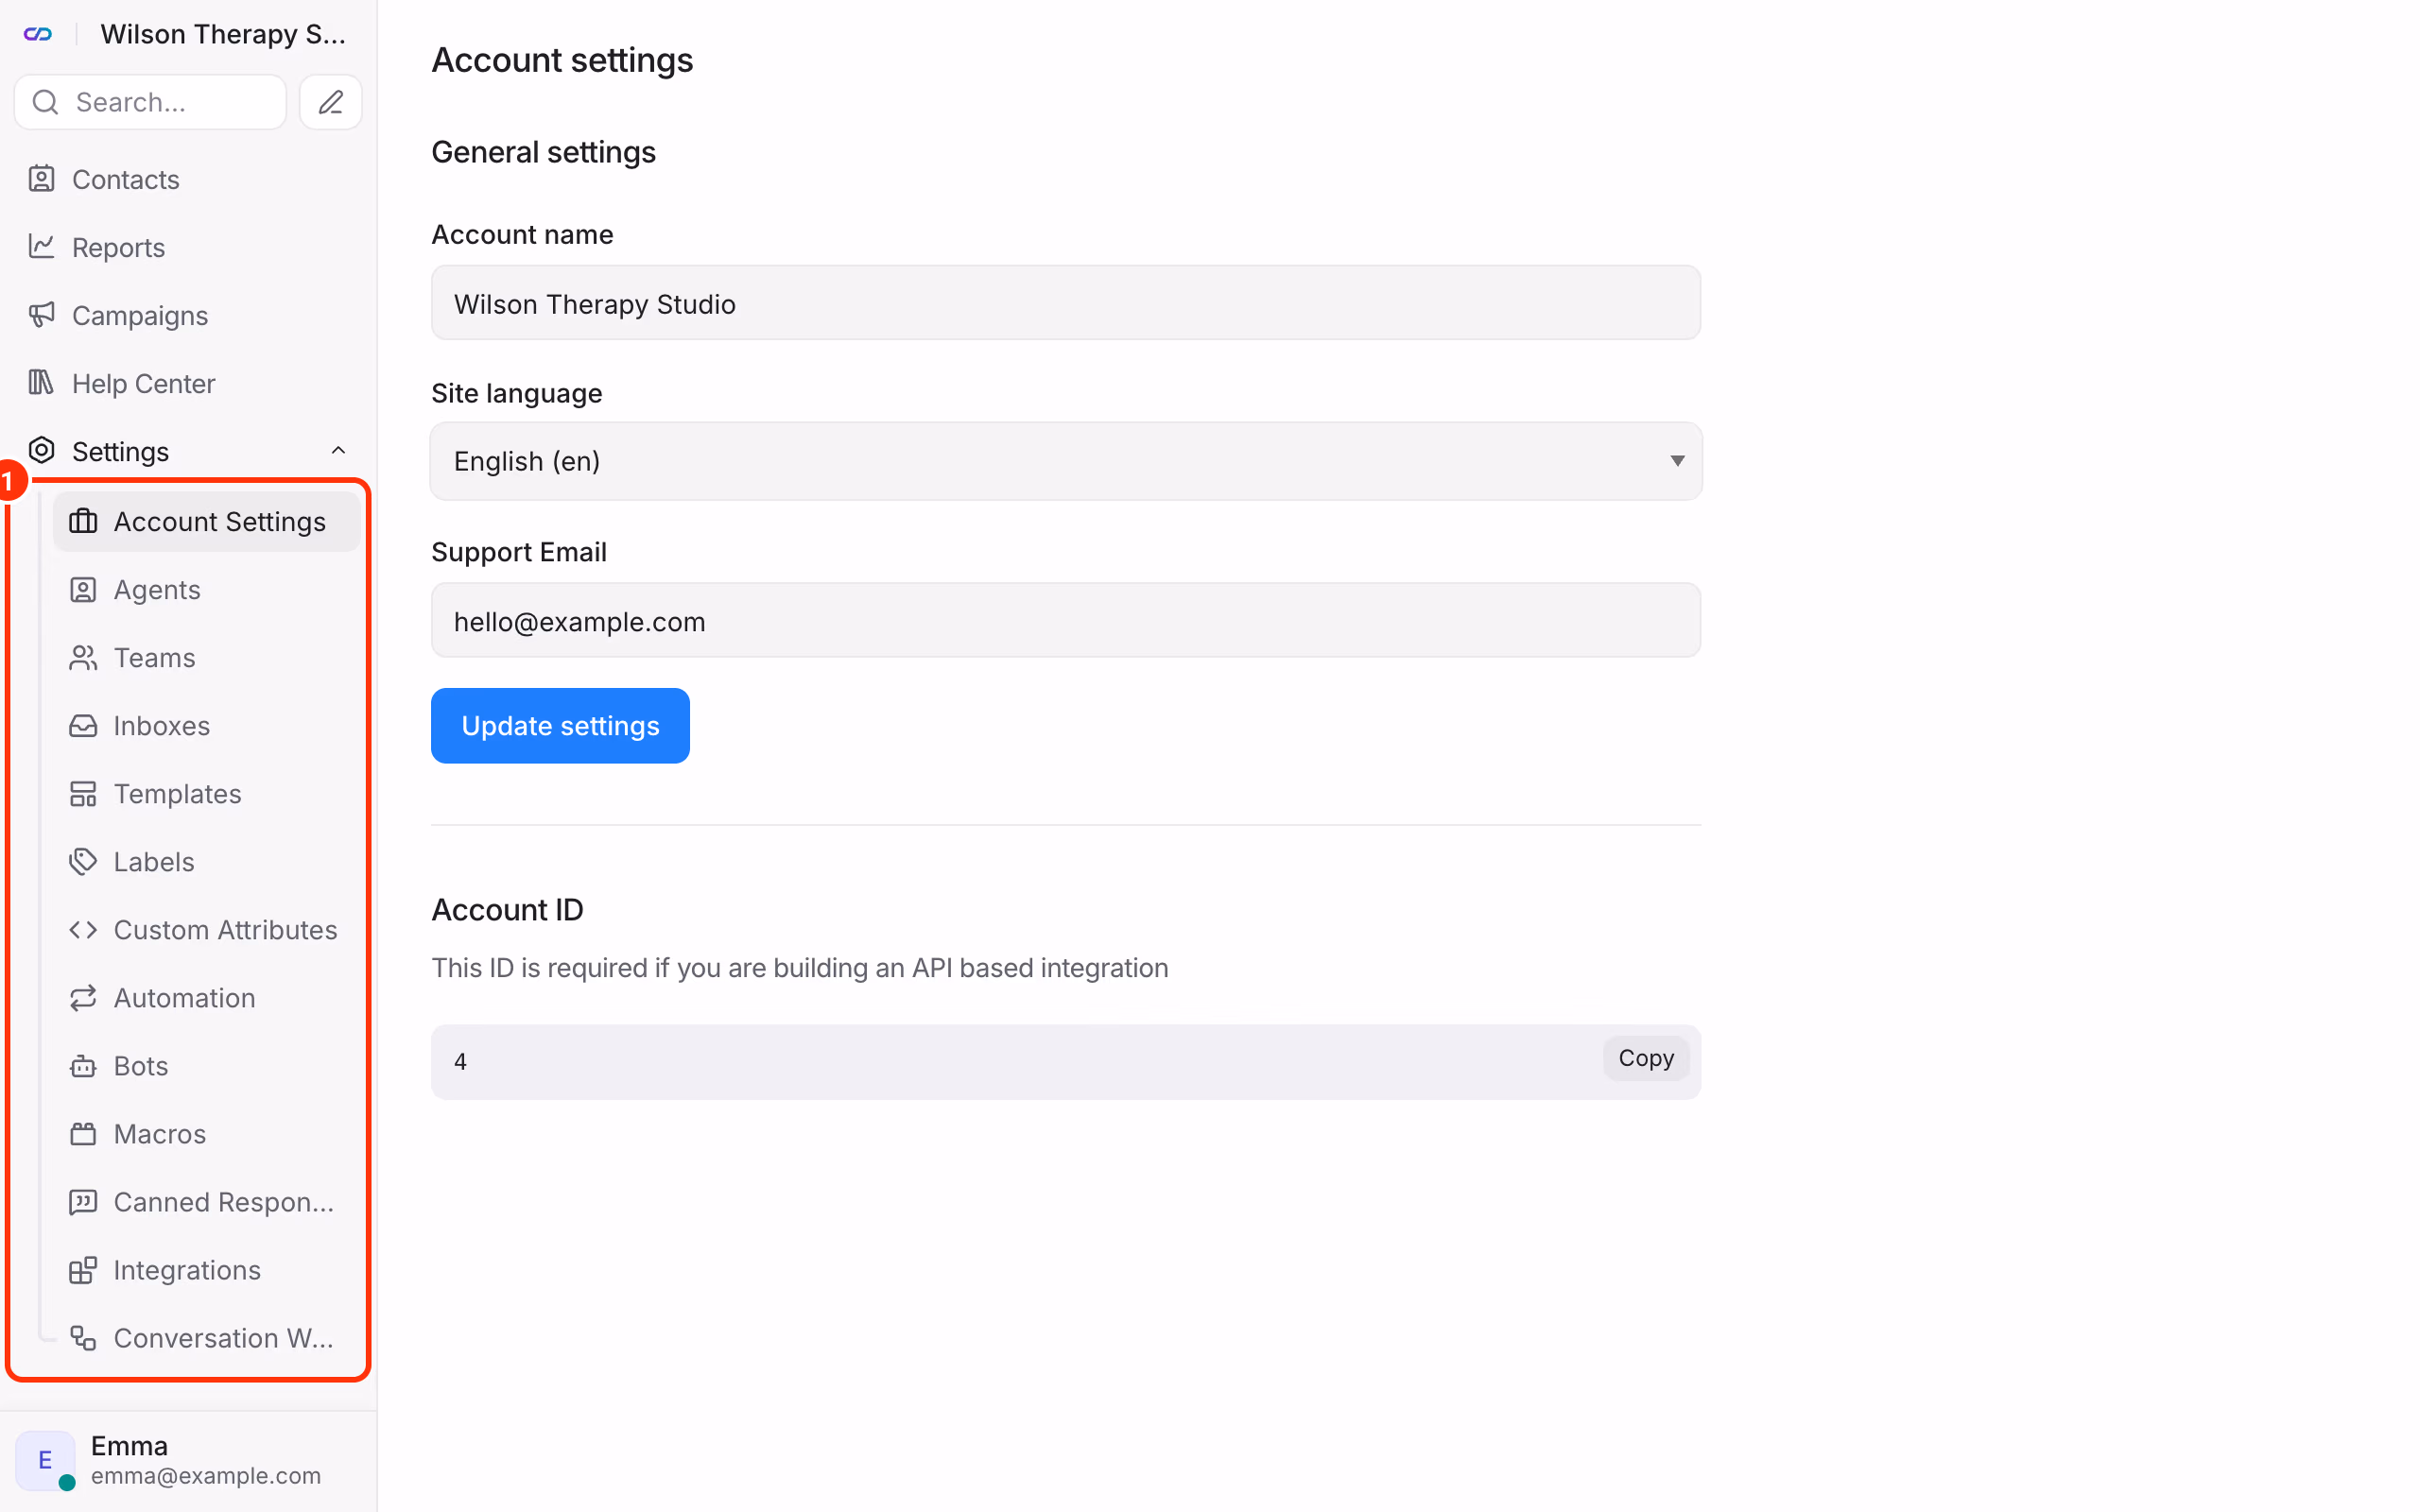Viewport: 2420px width, 1512px height.
Task: Click the Support Email input field
Action: click(1066, 621)
